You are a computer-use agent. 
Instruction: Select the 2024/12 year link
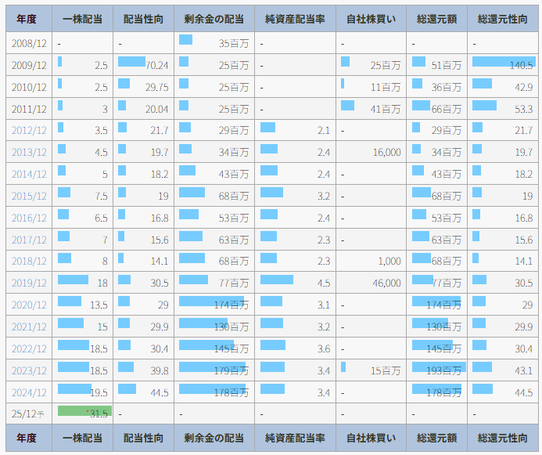point(28,392)
